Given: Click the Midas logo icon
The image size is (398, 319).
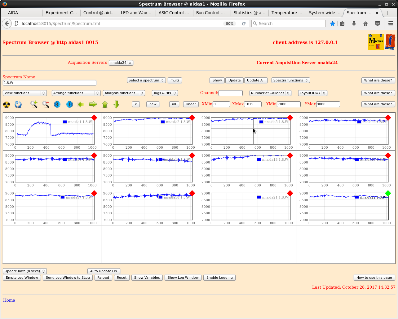Looking at the screenshot, I should (x=376, y=42).
